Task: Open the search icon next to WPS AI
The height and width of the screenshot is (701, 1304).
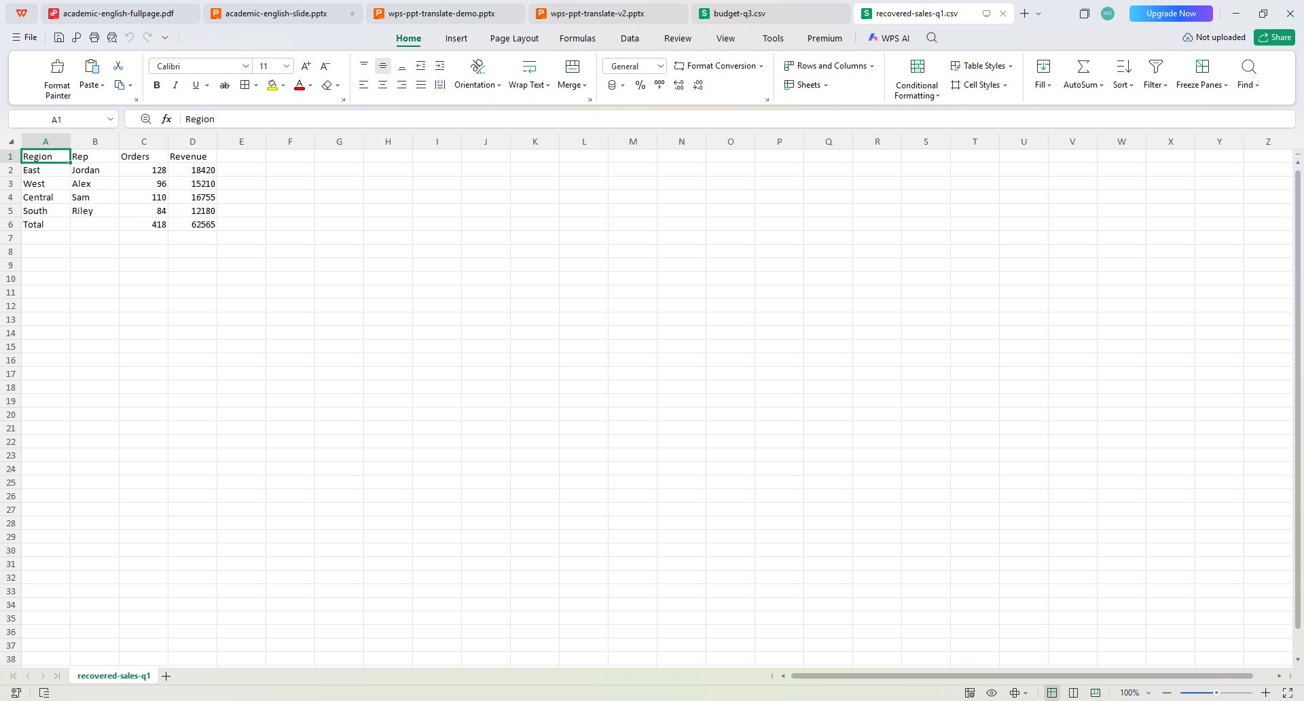Action: point(932,38)
